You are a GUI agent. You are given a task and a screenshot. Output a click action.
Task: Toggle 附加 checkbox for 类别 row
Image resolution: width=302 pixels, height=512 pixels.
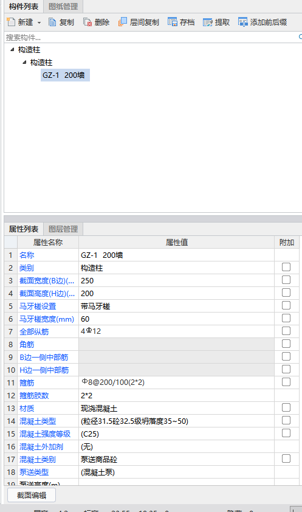pyautogui.click(x=286, y=267)
